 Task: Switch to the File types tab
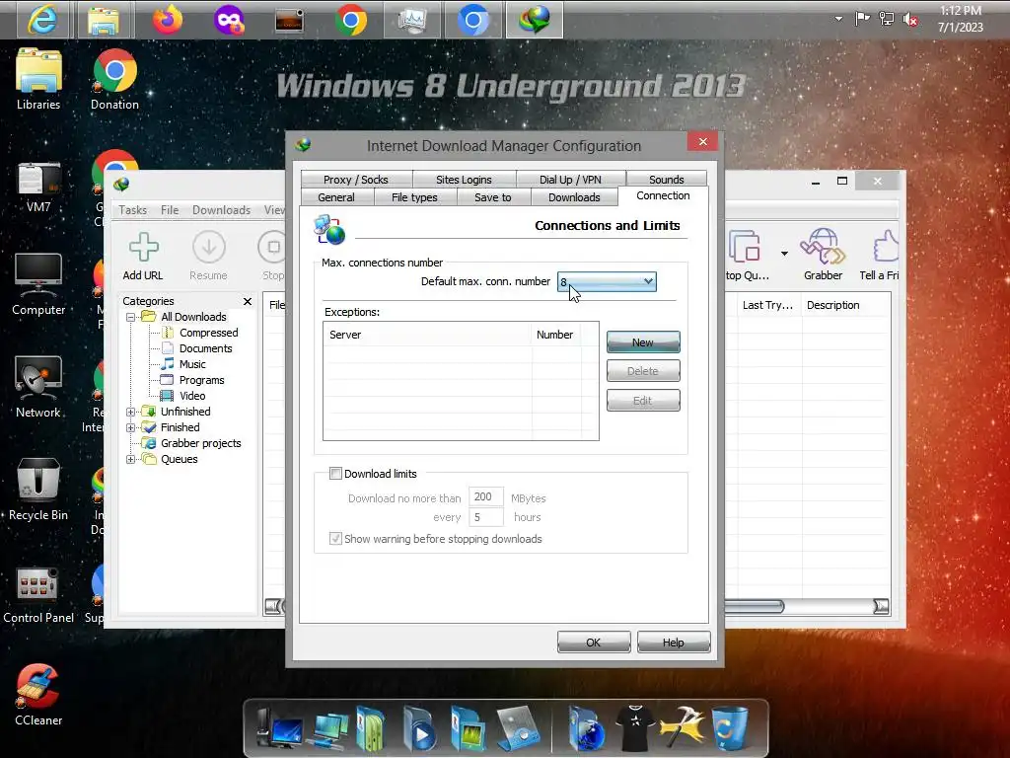(x=415, y=197)
